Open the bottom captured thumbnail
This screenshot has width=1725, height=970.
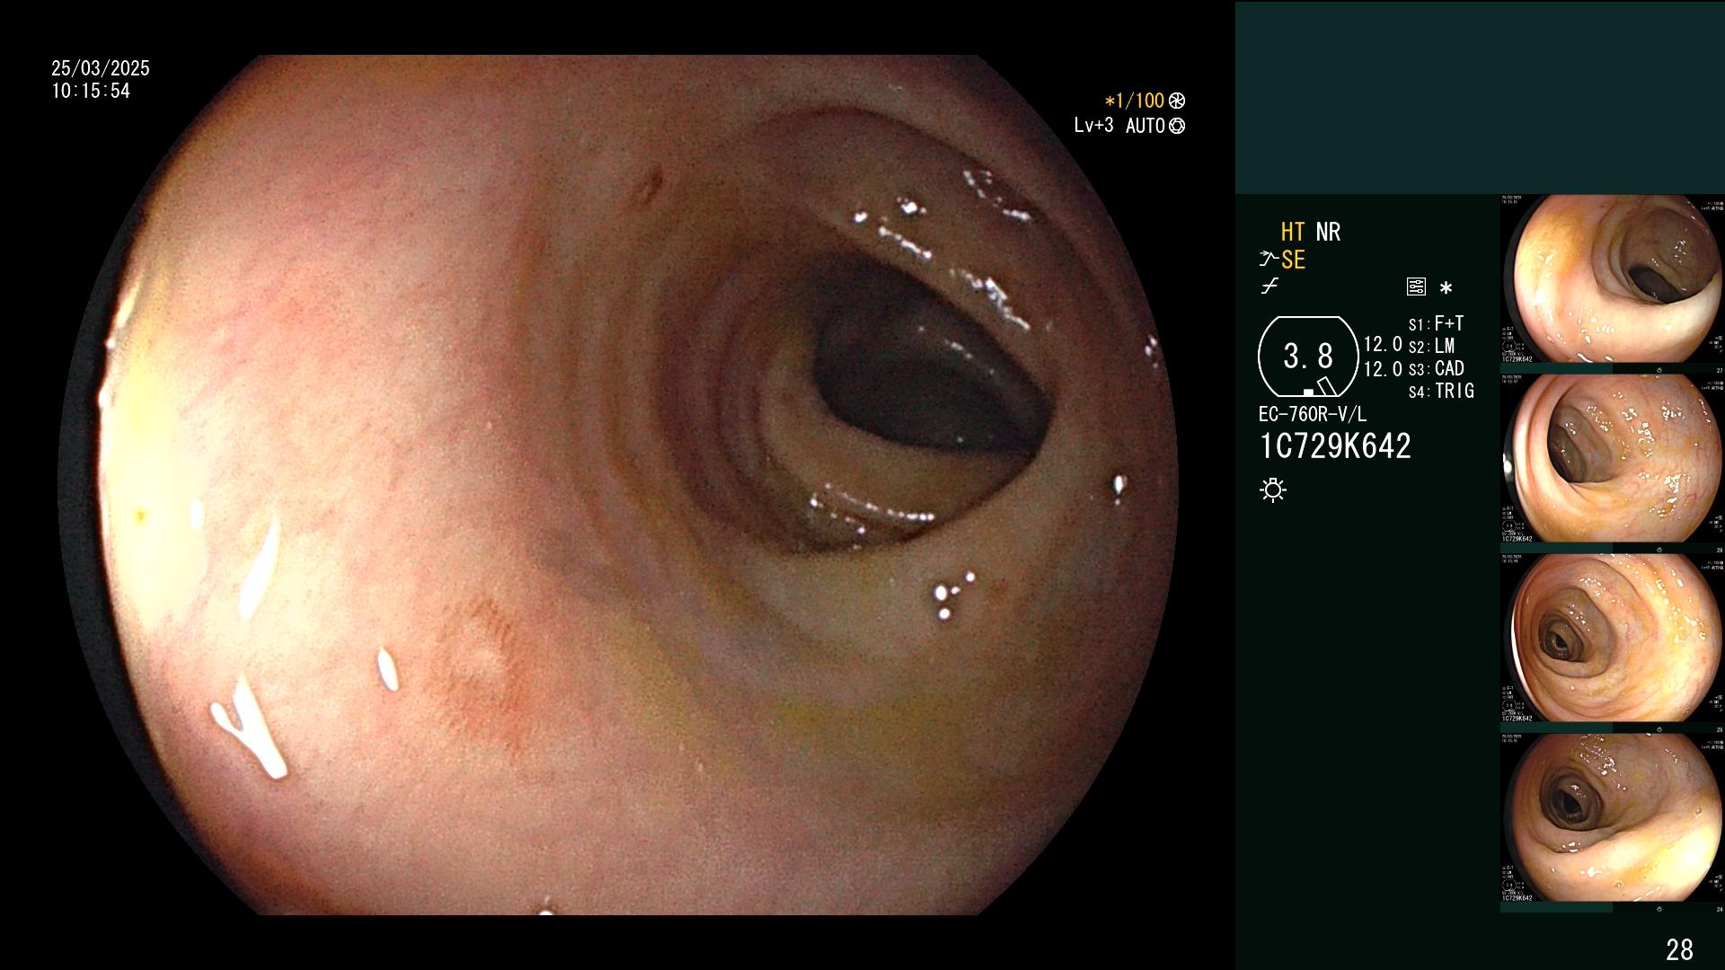pyautogui.click(x=1613, y=818)
